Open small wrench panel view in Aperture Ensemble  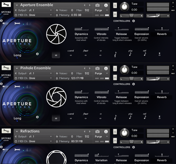(17, 23)
